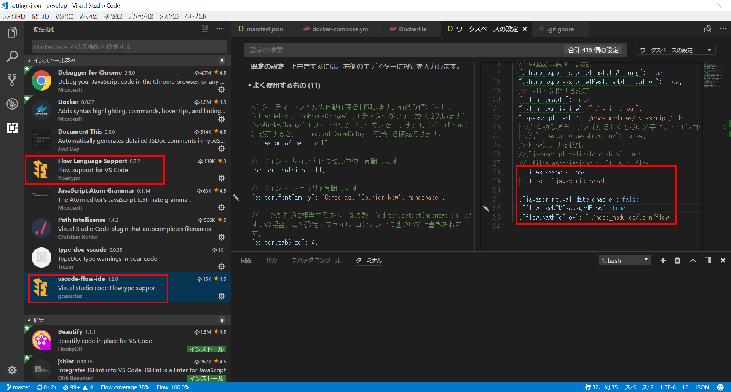
Task: Click the open settings file icon in editor toolbar
Action: click(x=708, y=29)
